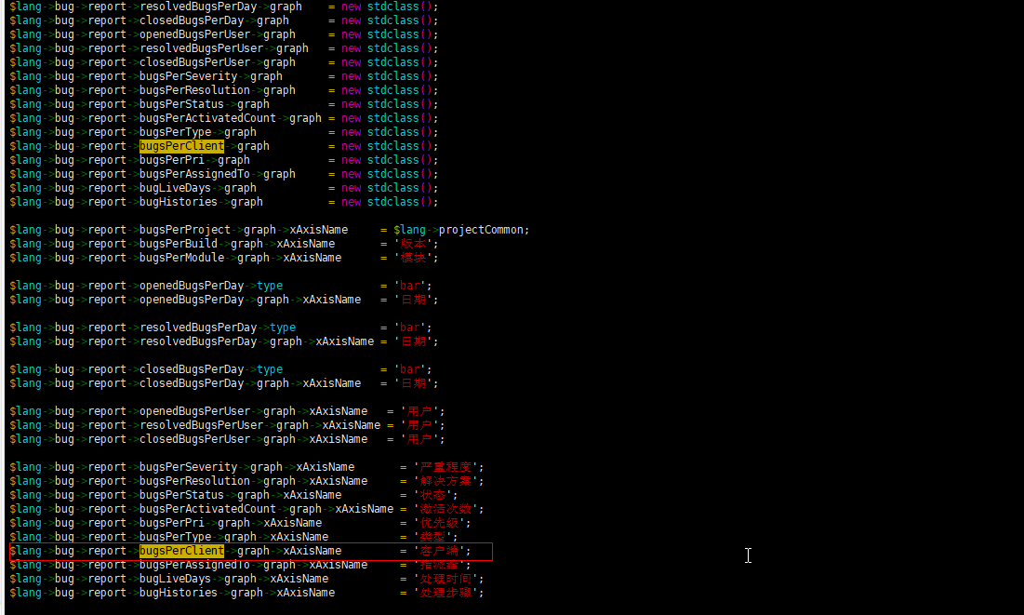The image size is (1024, 615).
Task: Click openedBugsPerUser on the stdclass line
Action: pos(194,34)
